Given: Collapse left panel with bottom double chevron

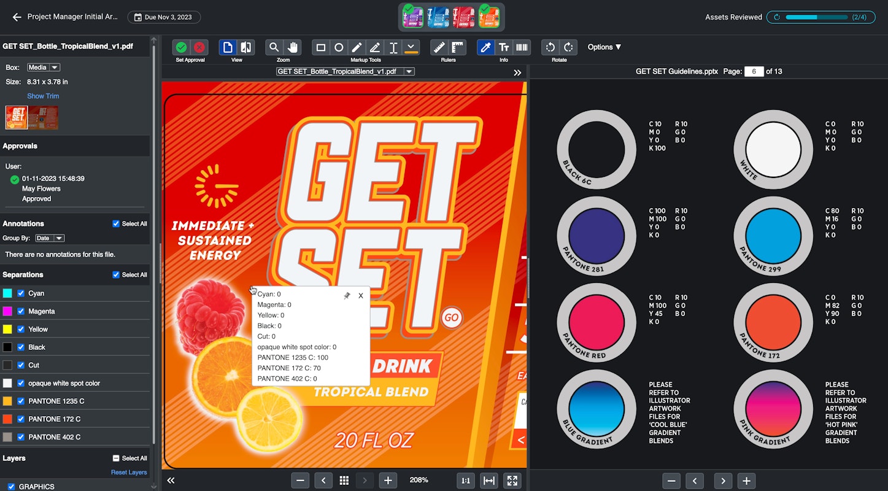Looking at the screenshot, I should pyautogui.click(x=171, y=481).
